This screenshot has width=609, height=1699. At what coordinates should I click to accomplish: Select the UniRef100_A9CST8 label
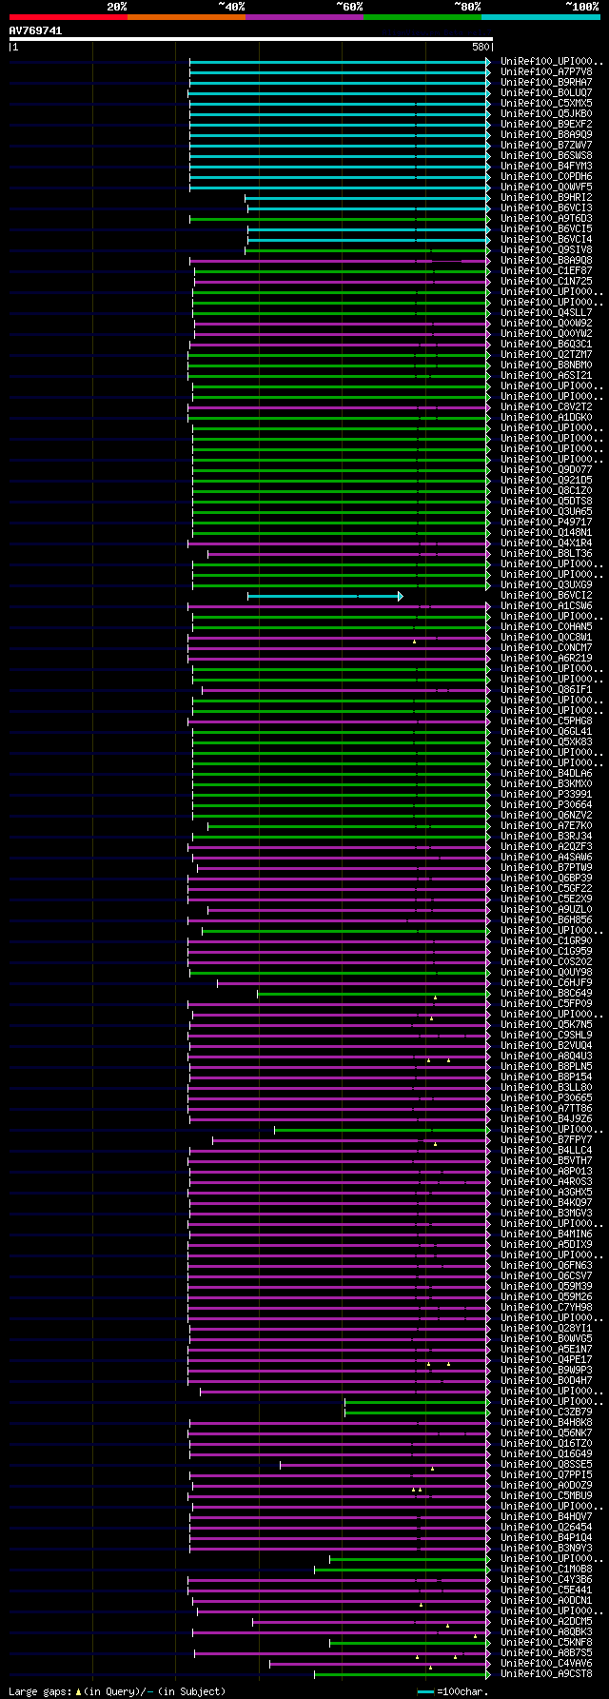[546, 1673]
